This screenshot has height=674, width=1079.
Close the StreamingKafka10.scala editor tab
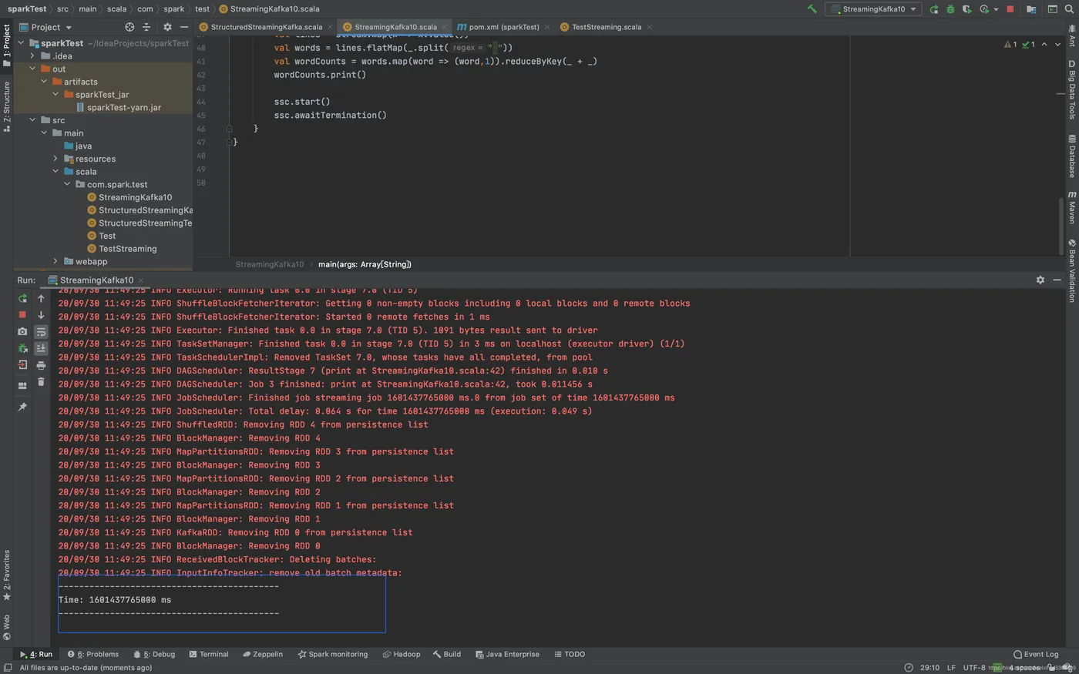tap(444, 27)
